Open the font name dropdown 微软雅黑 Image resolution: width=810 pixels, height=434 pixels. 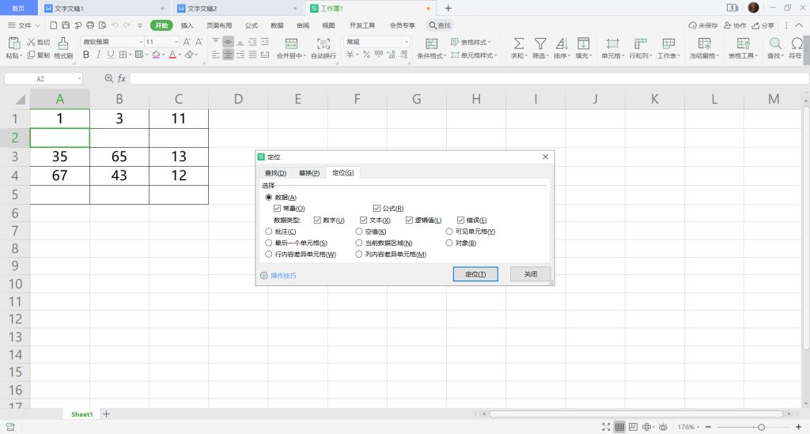click(141, 42)
